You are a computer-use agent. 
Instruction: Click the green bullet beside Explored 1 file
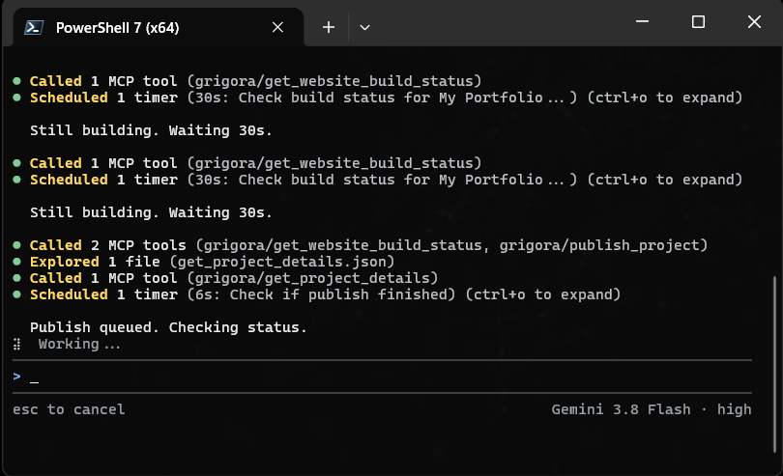pos(17,261)
